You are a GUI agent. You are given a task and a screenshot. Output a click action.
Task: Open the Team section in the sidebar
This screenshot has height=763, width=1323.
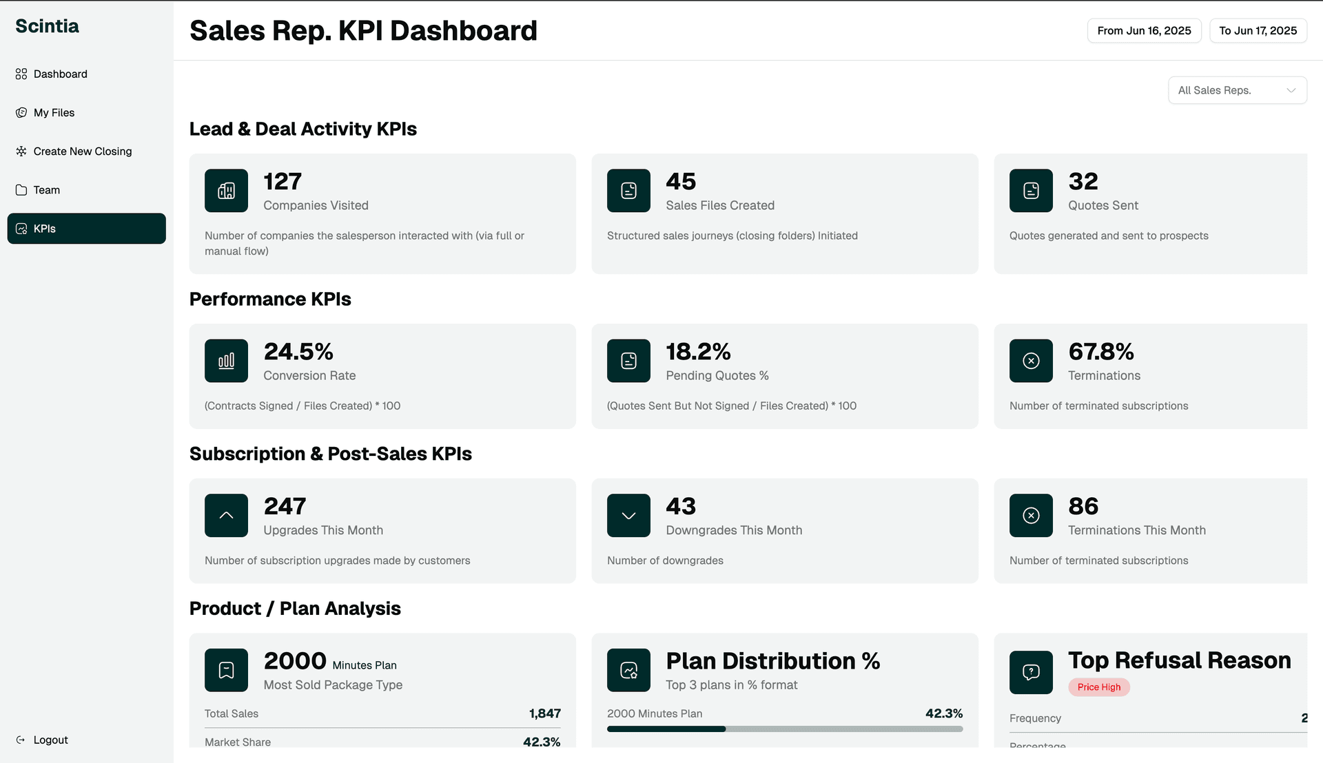[46, 190]
